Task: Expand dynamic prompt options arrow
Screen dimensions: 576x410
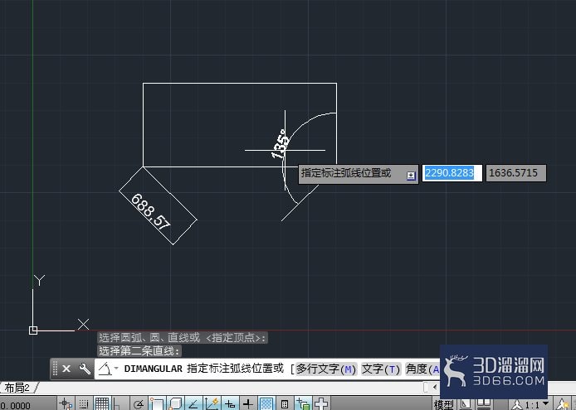Action: tap(411, 176)
